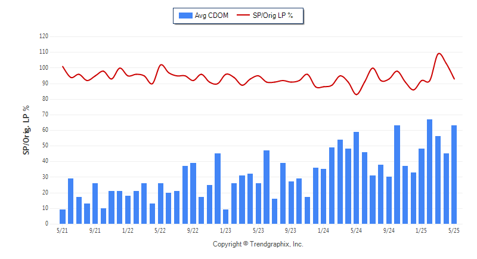
Task: Click the first bar at 5/21
Action: tap(63, 217)
